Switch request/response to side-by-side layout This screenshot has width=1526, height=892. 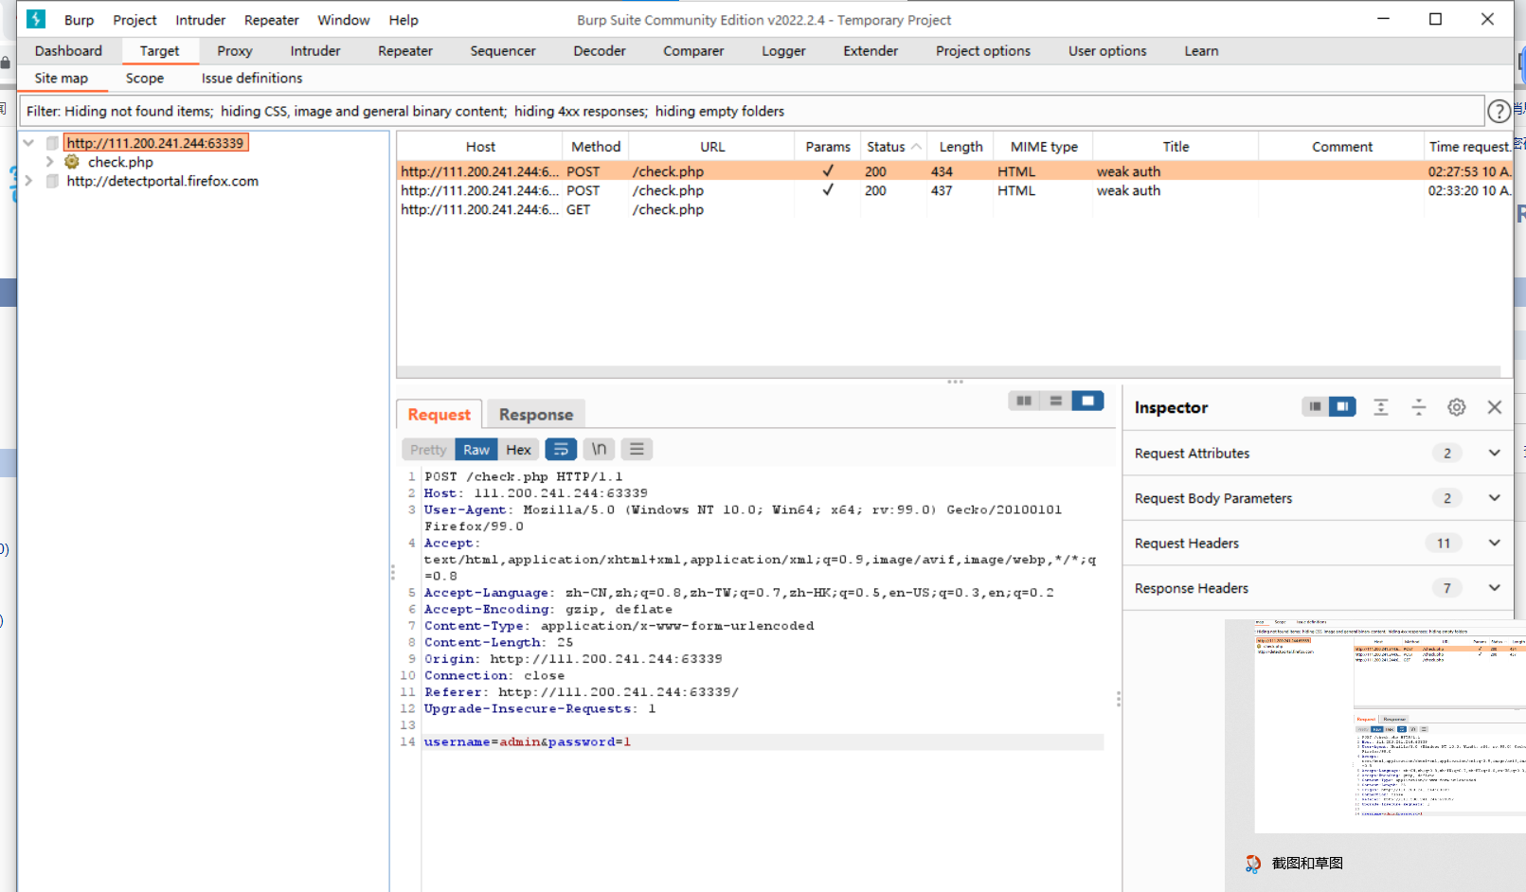(1024, 401)
